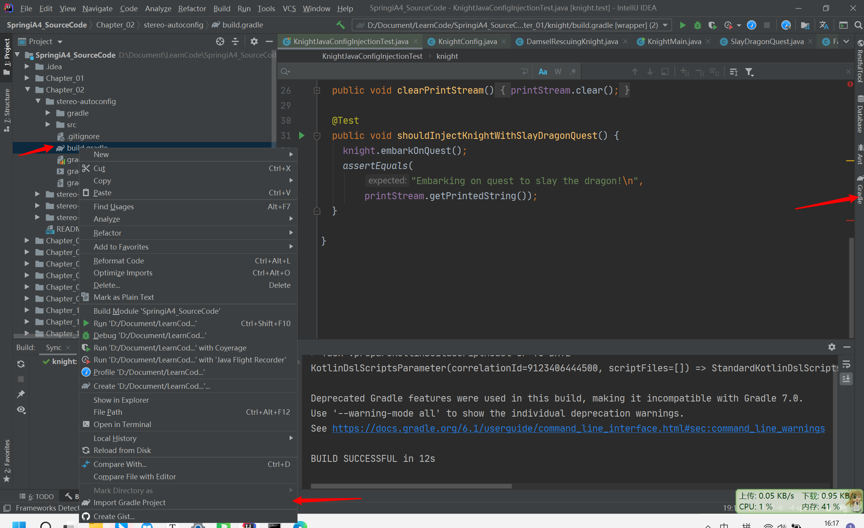The image size is (864, 528).
Task: Collapse the Chapter_02 folder
Action: (x=27, y=90)
